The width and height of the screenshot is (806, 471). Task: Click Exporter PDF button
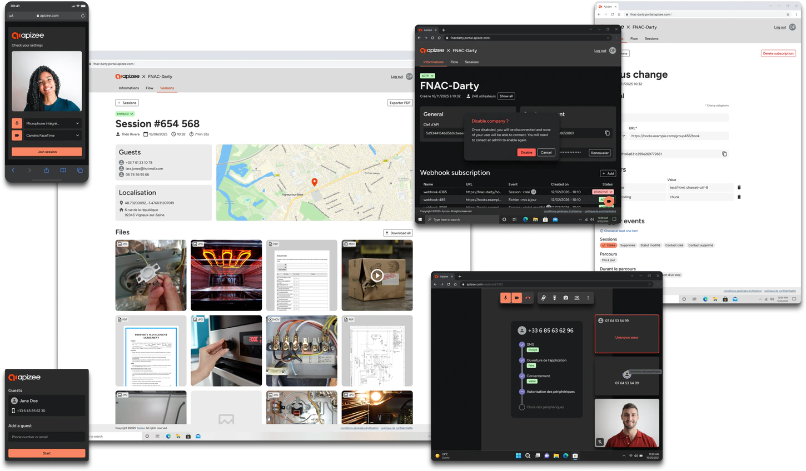click(x=400, y=103)
